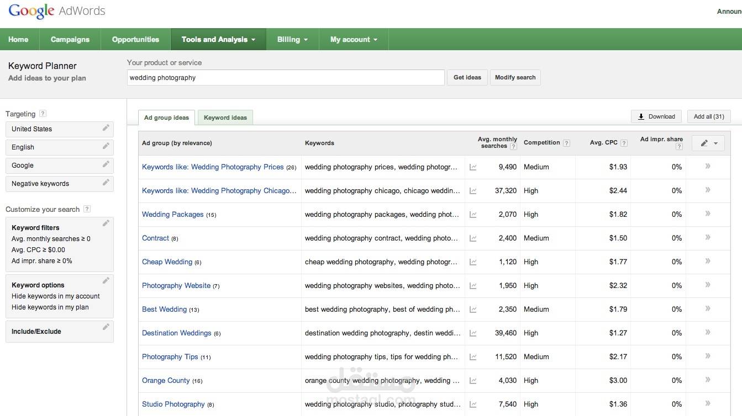Switch to the Keyword ideas tab
The height and width of the screenshot is (416, 742).
tap(225, 118)
